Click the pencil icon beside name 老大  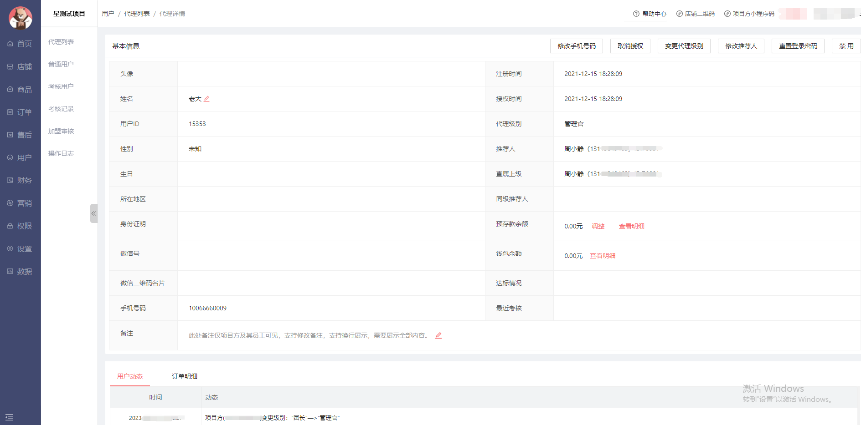coord(206,99)
